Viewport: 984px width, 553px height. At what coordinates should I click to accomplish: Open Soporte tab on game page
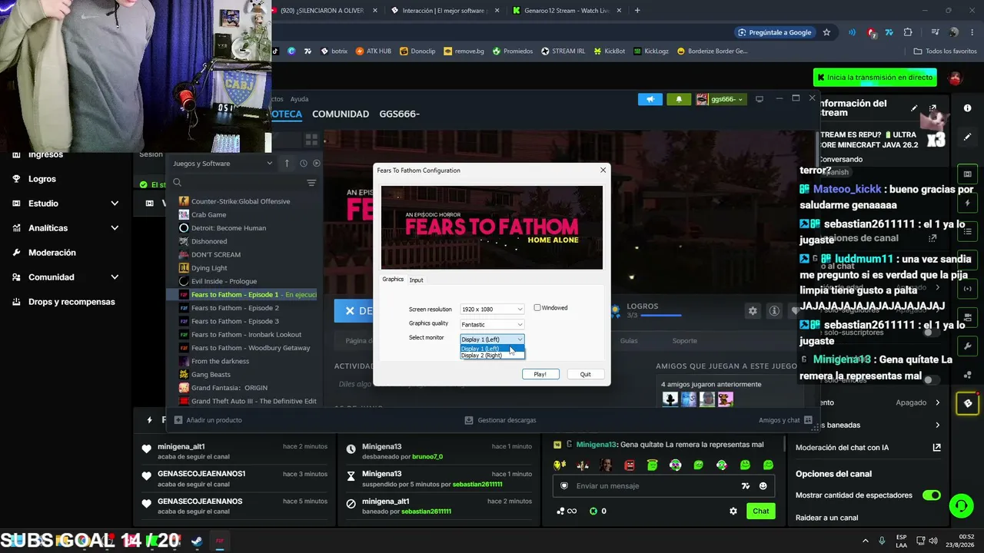point(684,340)
